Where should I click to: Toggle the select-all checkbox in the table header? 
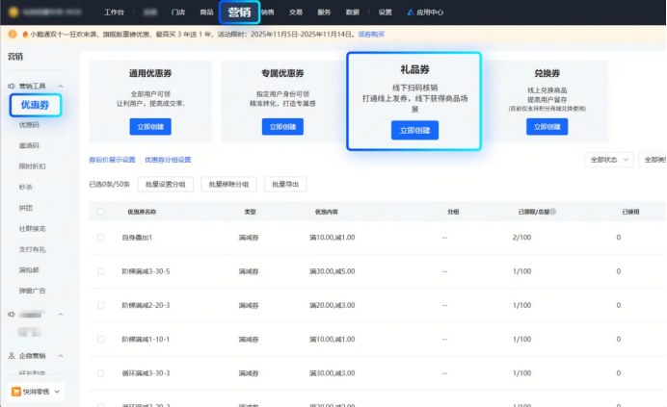coord(101,211)
